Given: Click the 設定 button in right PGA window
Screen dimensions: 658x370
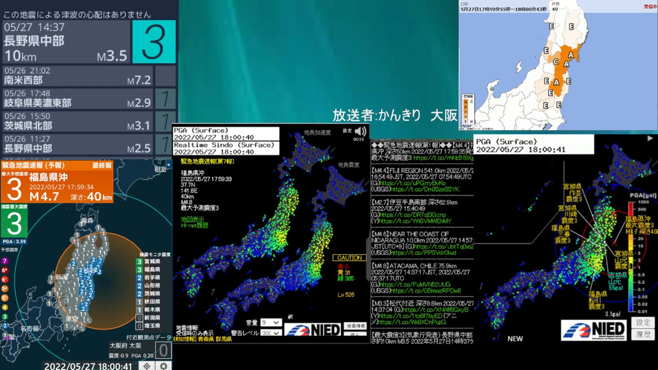Looking at the screenshot, I should coord(643,322).
